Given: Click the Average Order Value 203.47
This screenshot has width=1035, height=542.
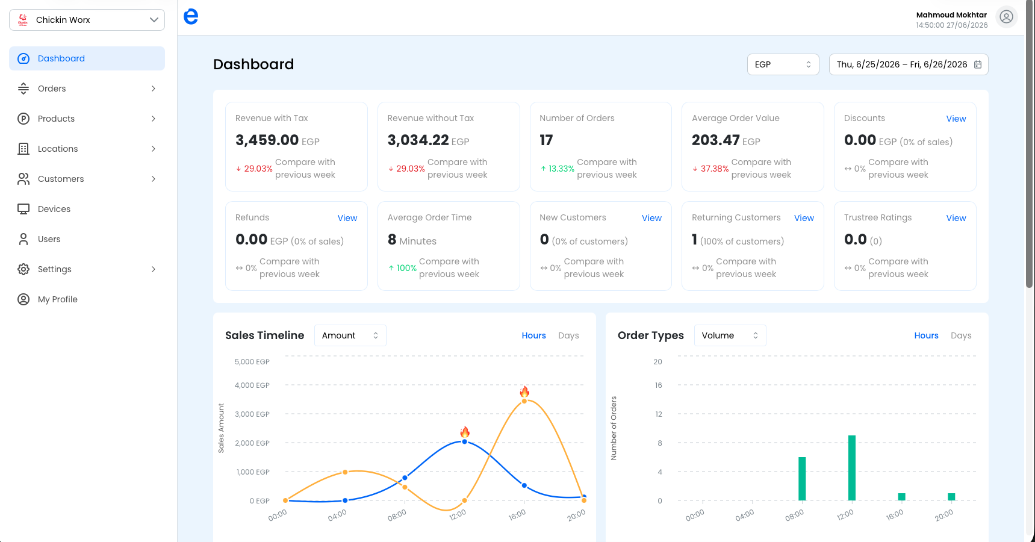Looking at the screenshot, I should tap(716, 140).
